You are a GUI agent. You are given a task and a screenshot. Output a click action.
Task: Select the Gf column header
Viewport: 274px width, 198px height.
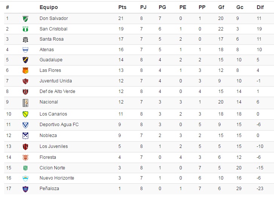coord(221,7)
